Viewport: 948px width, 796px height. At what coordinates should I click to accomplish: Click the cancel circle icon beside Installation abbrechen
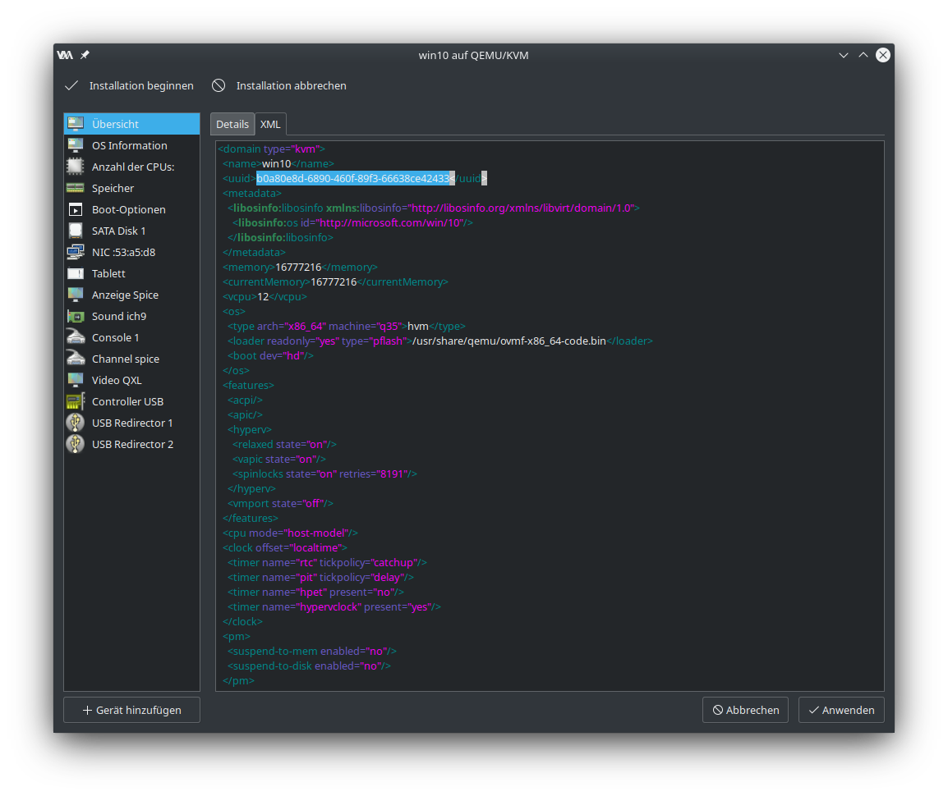click(x=219, y=86)
